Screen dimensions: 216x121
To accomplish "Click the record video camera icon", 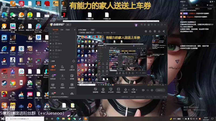I will click(143, 90).
